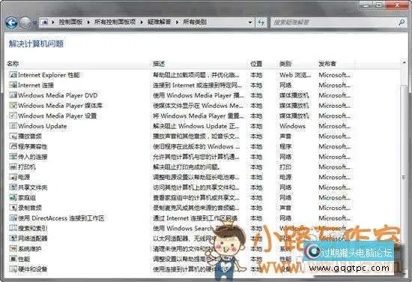Click the refresh button beside the address bar
This screenshot has width=412, height=282.
coord(261,22)
